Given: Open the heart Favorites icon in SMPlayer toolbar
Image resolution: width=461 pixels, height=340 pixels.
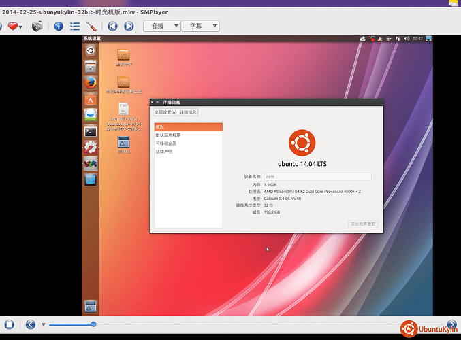Looking at the screenshot, I should (x=12, y=26).
